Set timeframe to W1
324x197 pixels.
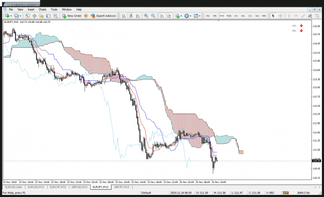click(257, 16)
